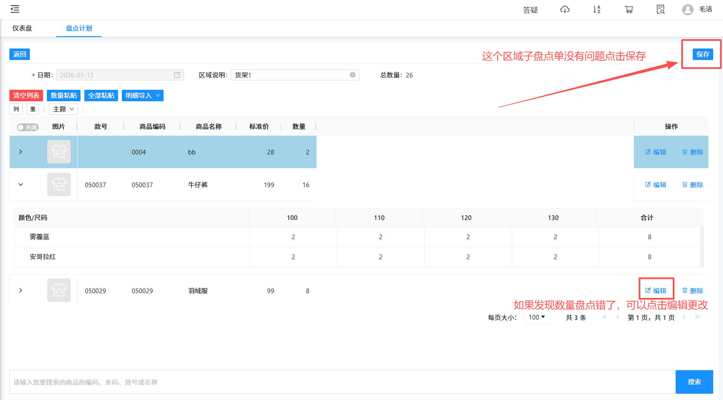The height and width of the screenshot is (400, 723).
Task: Click the 列 view toggle button
Action: click(16, 109)
